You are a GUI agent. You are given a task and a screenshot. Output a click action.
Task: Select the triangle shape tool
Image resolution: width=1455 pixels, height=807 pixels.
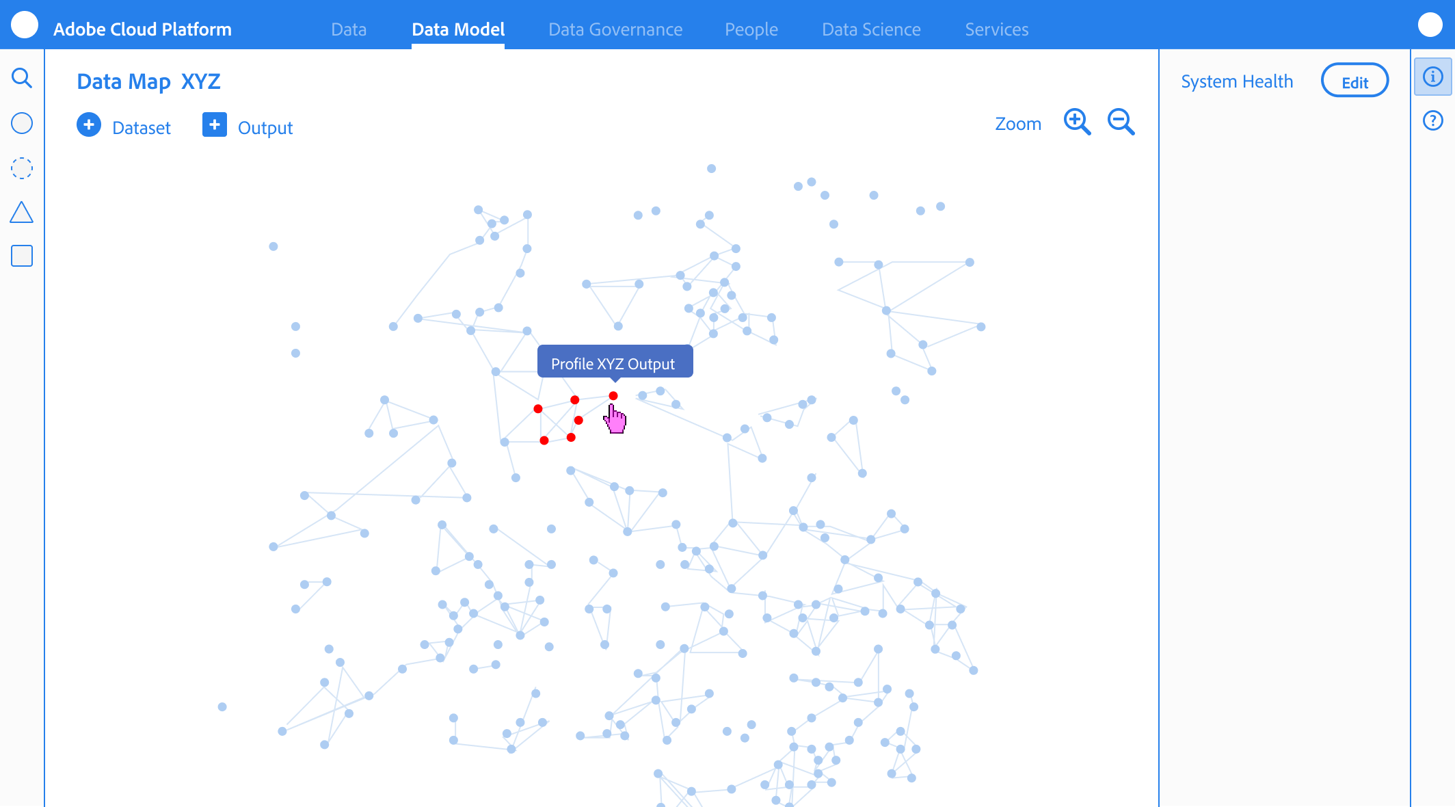pos(22,213)
